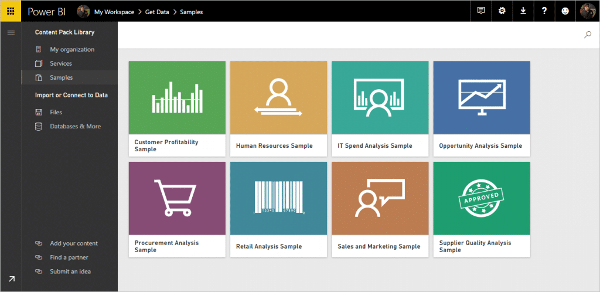The height and width of the screenshot is (292, 600).
Task: Click the small user avatar beside My Workspace
Action: (x=83, y=12)
